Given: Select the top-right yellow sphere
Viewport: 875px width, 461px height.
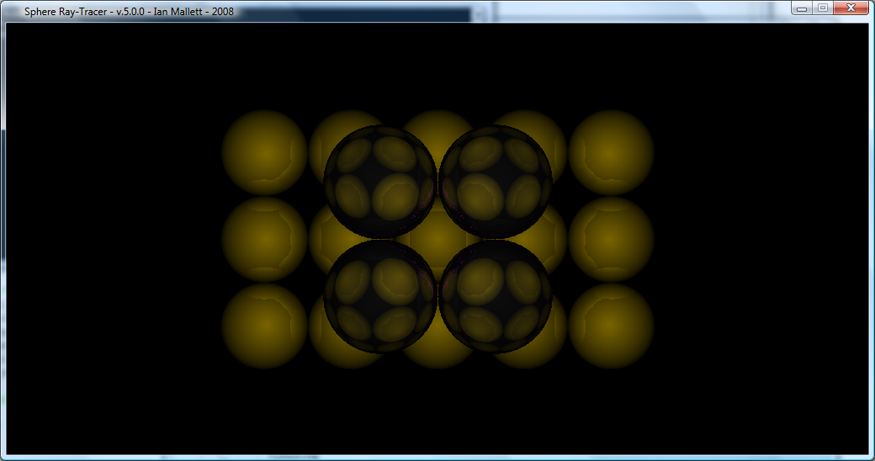Looking at the screenshot, I should click(611, 152).
